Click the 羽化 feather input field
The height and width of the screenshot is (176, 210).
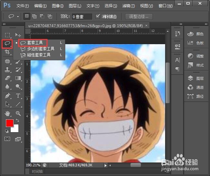[x=82, y=17]
